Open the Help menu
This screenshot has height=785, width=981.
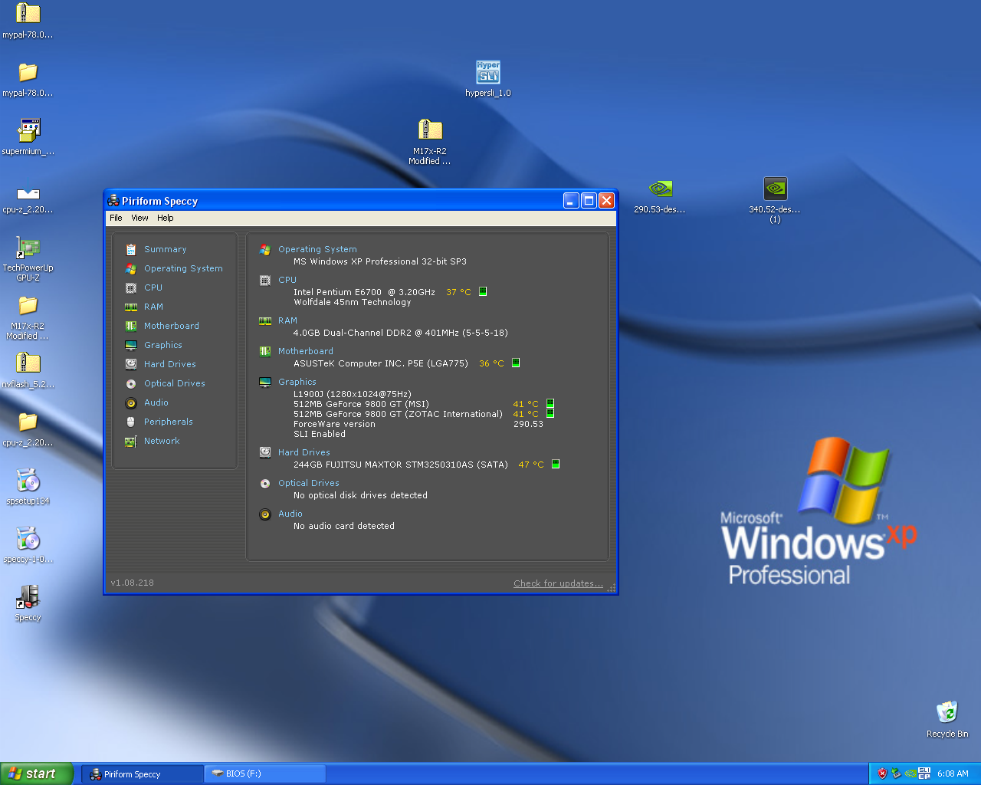pyautogui.click(x=166, y=218)
